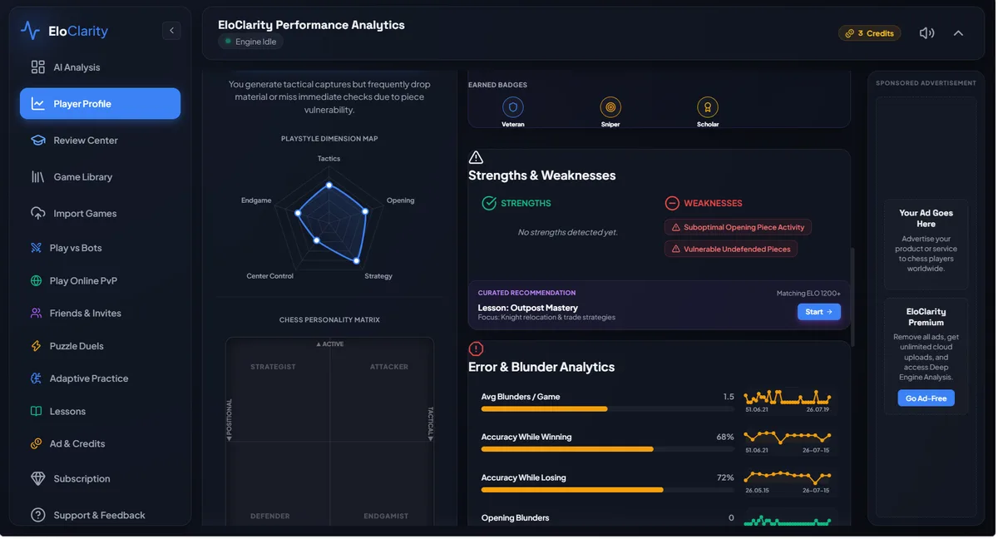Click the Avg Blunders / Game progress bar

[x=607, y=409]
